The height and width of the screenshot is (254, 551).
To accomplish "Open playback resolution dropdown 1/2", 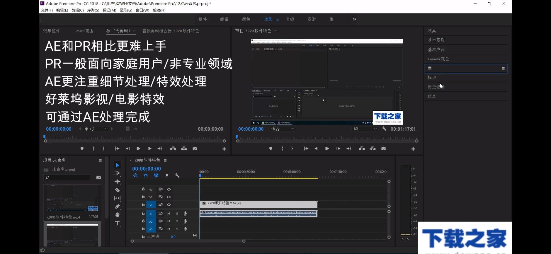I will pos(365,129).
